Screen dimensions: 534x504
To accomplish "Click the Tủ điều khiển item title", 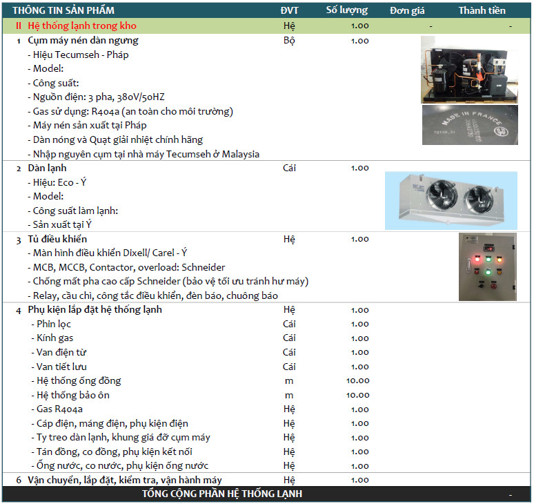I will pyautogui.click(x=57, y=239).
